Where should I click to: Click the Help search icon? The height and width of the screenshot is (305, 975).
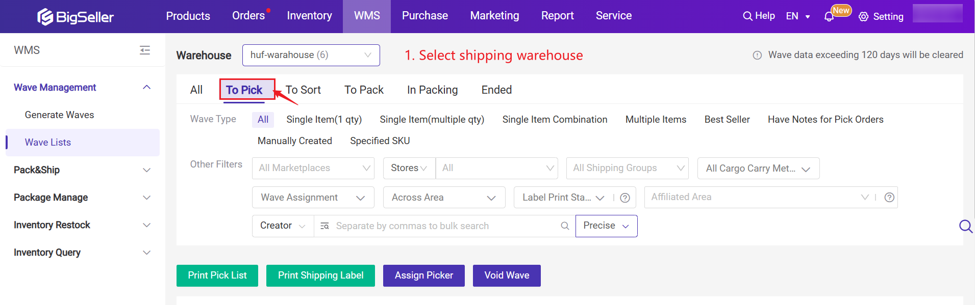coord(747,16)
